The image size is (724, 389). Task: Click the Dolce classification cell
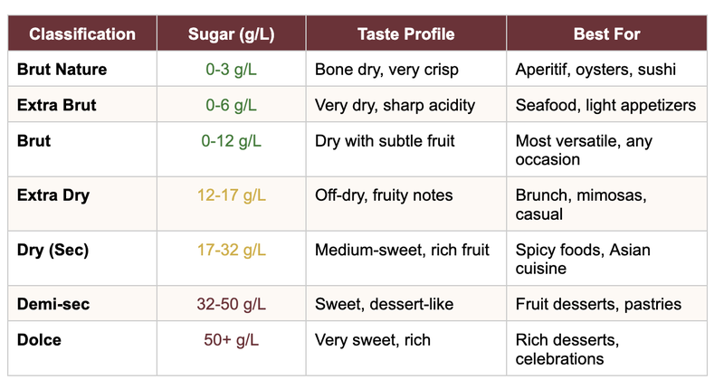[39, 340]
